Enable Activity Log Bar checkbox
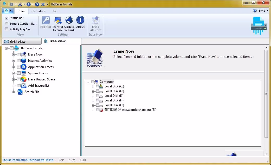The height and width of the screenshot is (165, 271). click(7, 29)
